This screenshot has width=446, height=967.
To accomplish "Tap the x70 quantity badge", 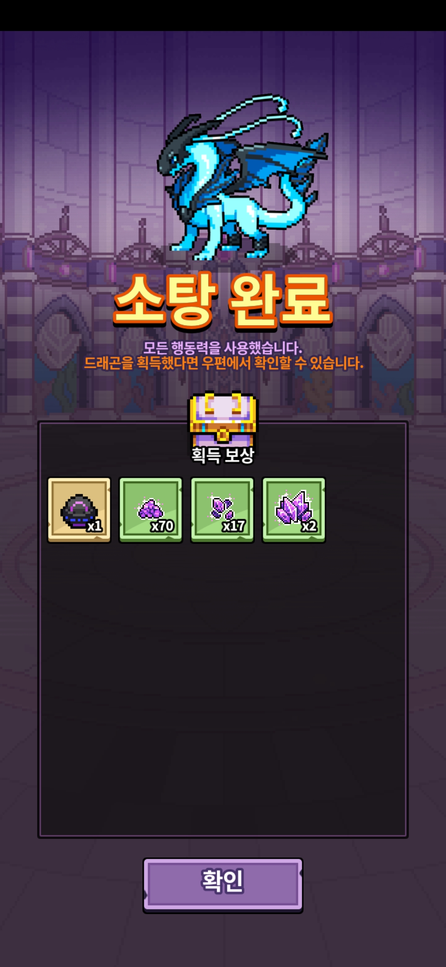I will pos(162,526).
